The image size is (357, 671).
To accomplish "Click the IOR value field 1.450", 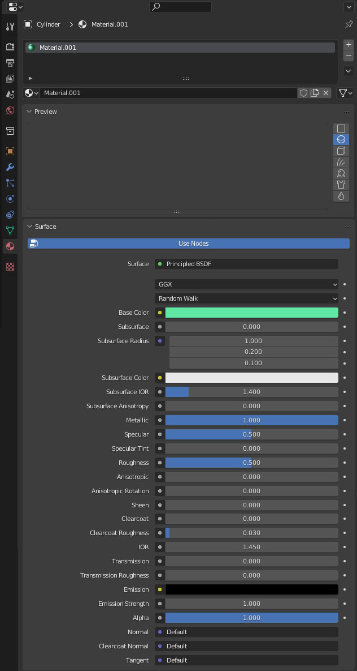I will [251, 547].
